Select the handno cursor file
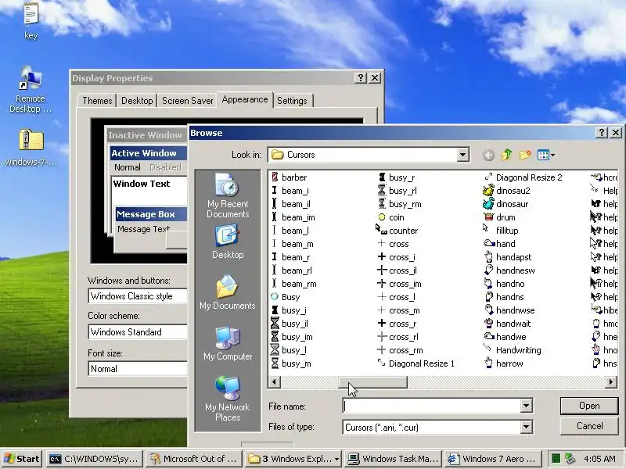The height and width of the screenshot is (469, 626). click(x=504, y=284)
